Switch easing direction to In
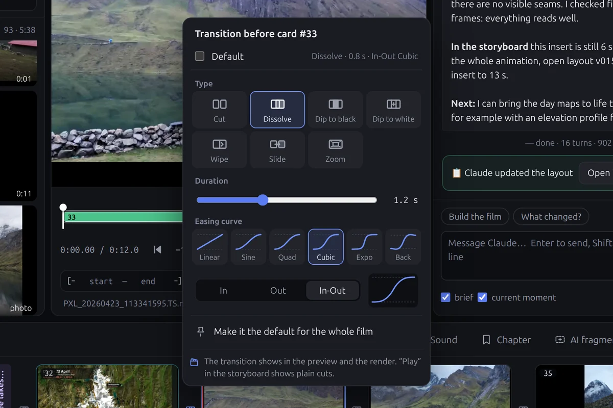 coord(223,291)
